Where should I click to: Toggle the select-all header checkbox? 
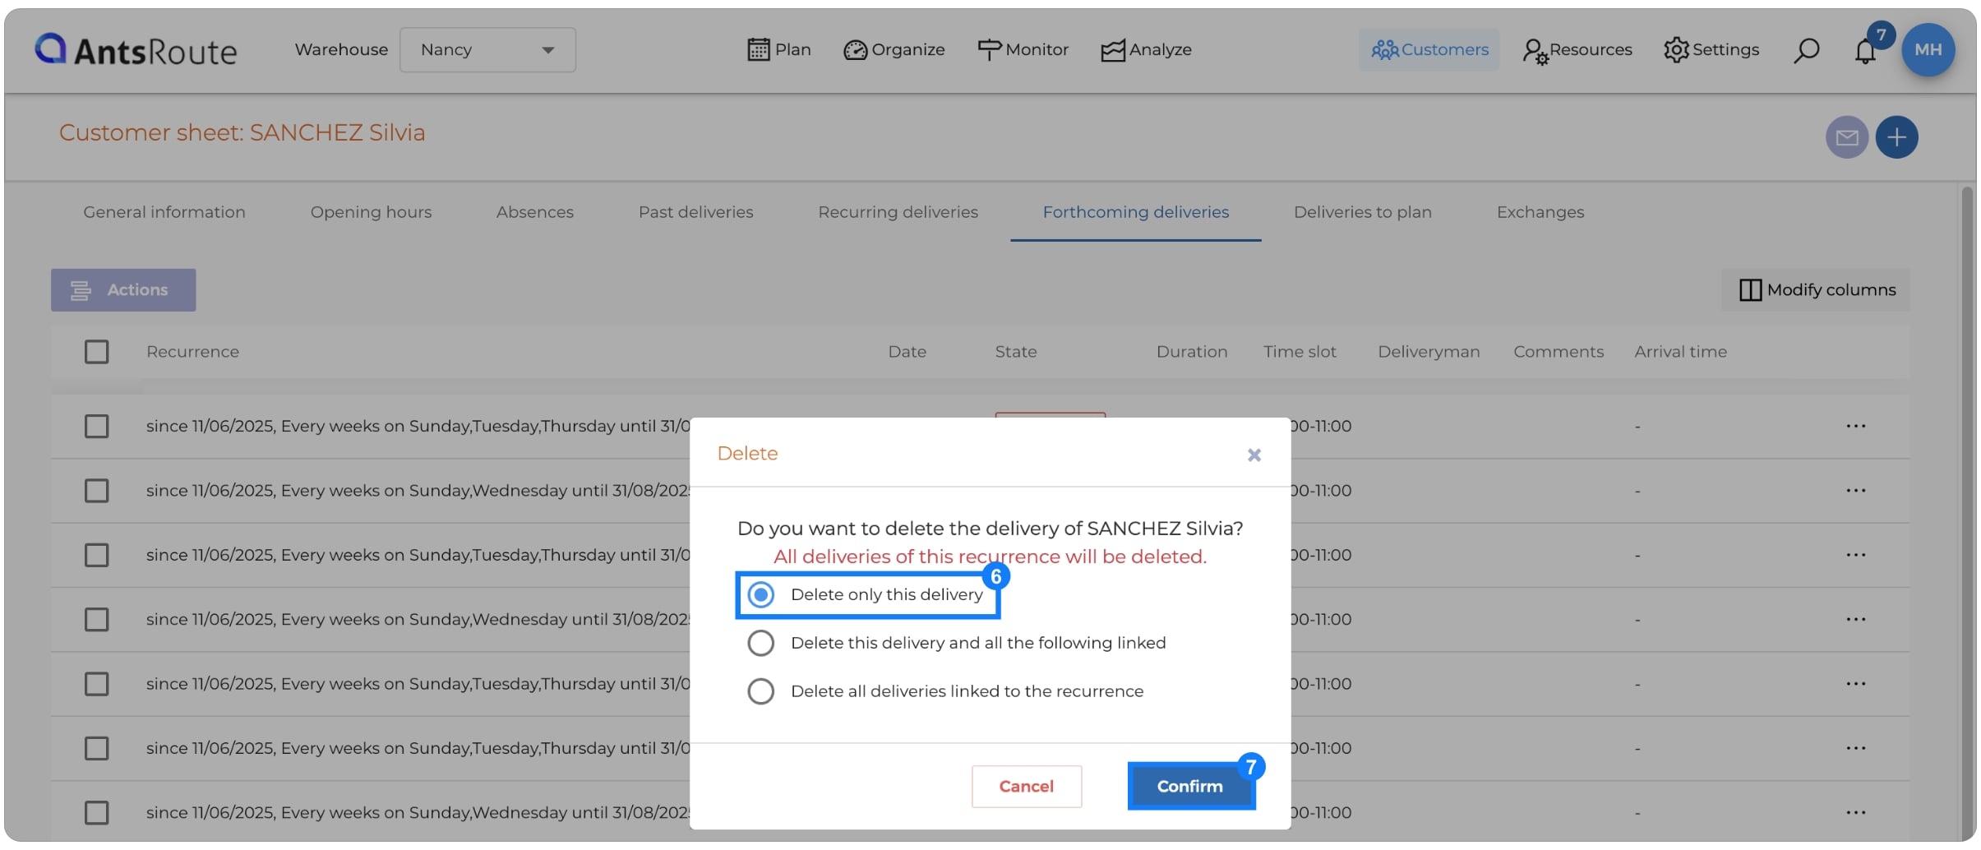click(96, 352)
